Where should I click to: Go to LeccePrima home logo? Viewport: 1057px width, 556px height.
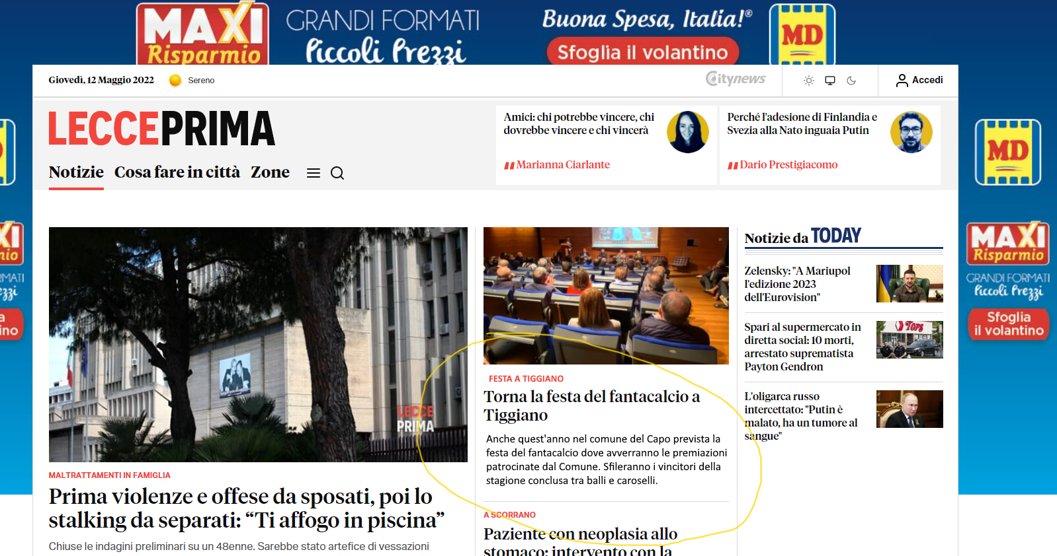pyautogui.click(x=161, y=128)
